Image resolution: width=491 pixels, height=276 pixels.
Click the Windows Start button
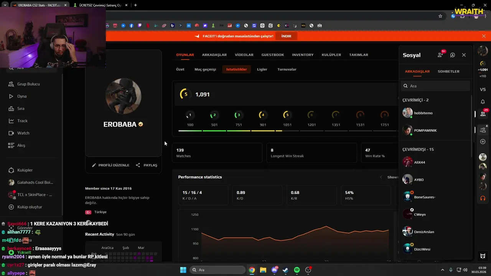point(183,270)
